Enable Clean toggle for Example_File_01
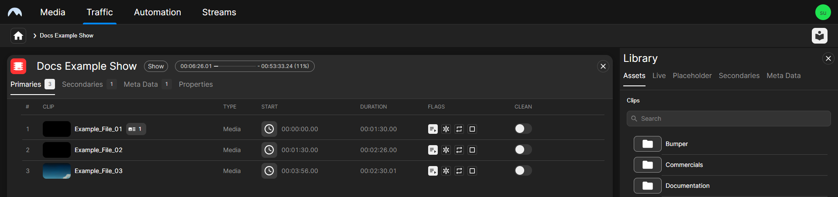This screenshot has width=838, height=197. point(523,129)
